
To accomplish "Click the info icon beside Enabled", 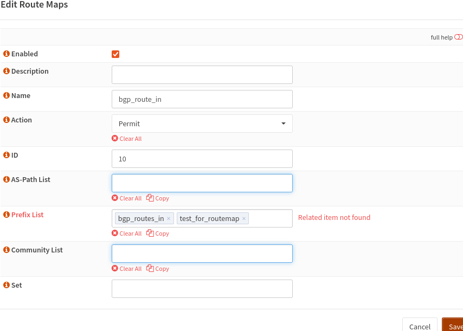I will click(x=6, y=54).
